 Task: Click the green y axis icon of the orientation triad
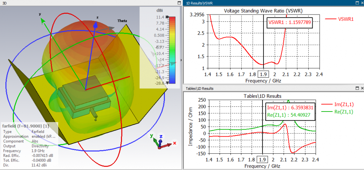coord(151,136)
